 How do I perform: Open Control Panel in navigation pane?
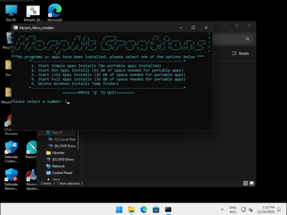point(59,173)
